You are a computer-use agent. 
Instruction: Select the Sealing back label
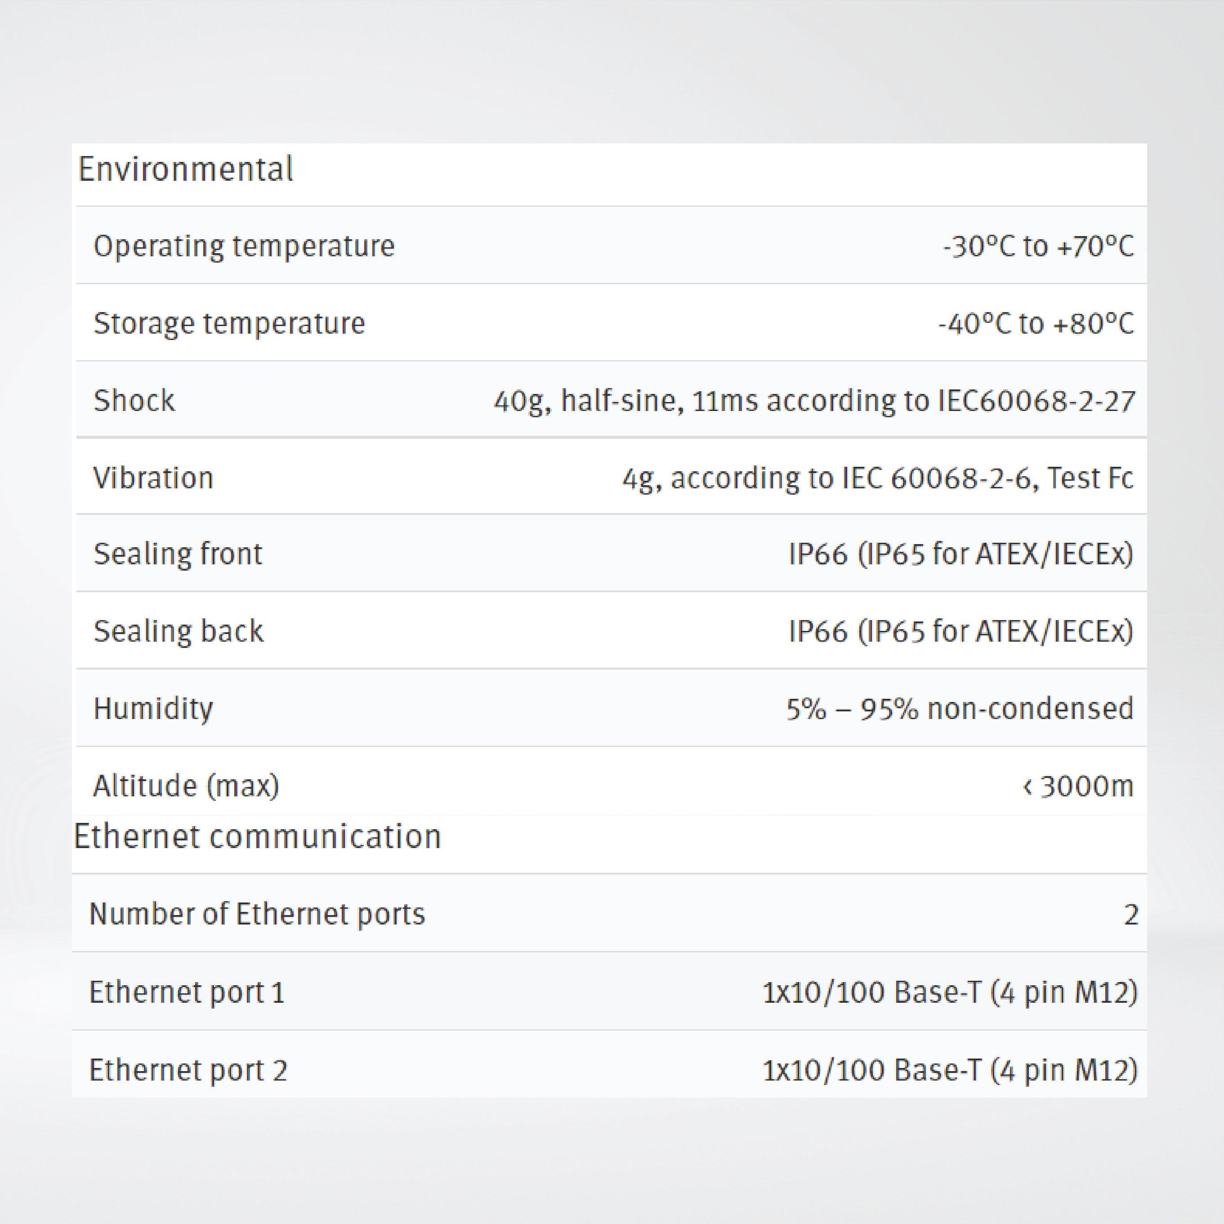pyautogui.click(x=178, y=631)
